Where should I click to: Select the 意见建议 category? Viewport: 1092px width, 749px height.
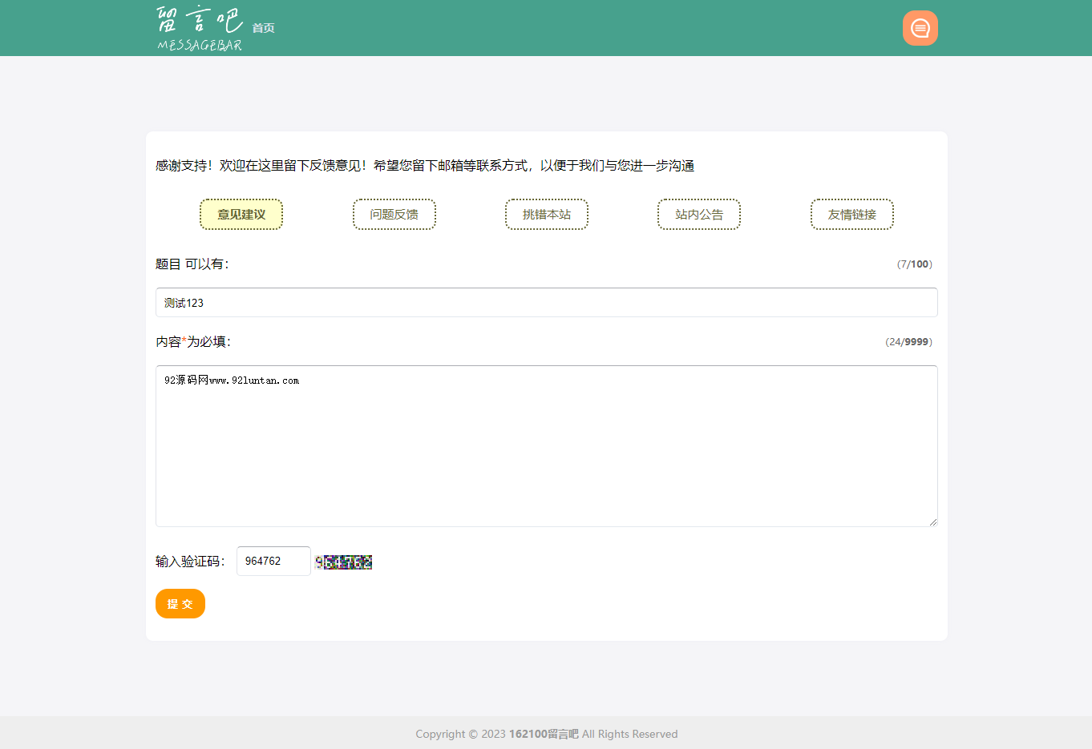click(x=241, y=215)
